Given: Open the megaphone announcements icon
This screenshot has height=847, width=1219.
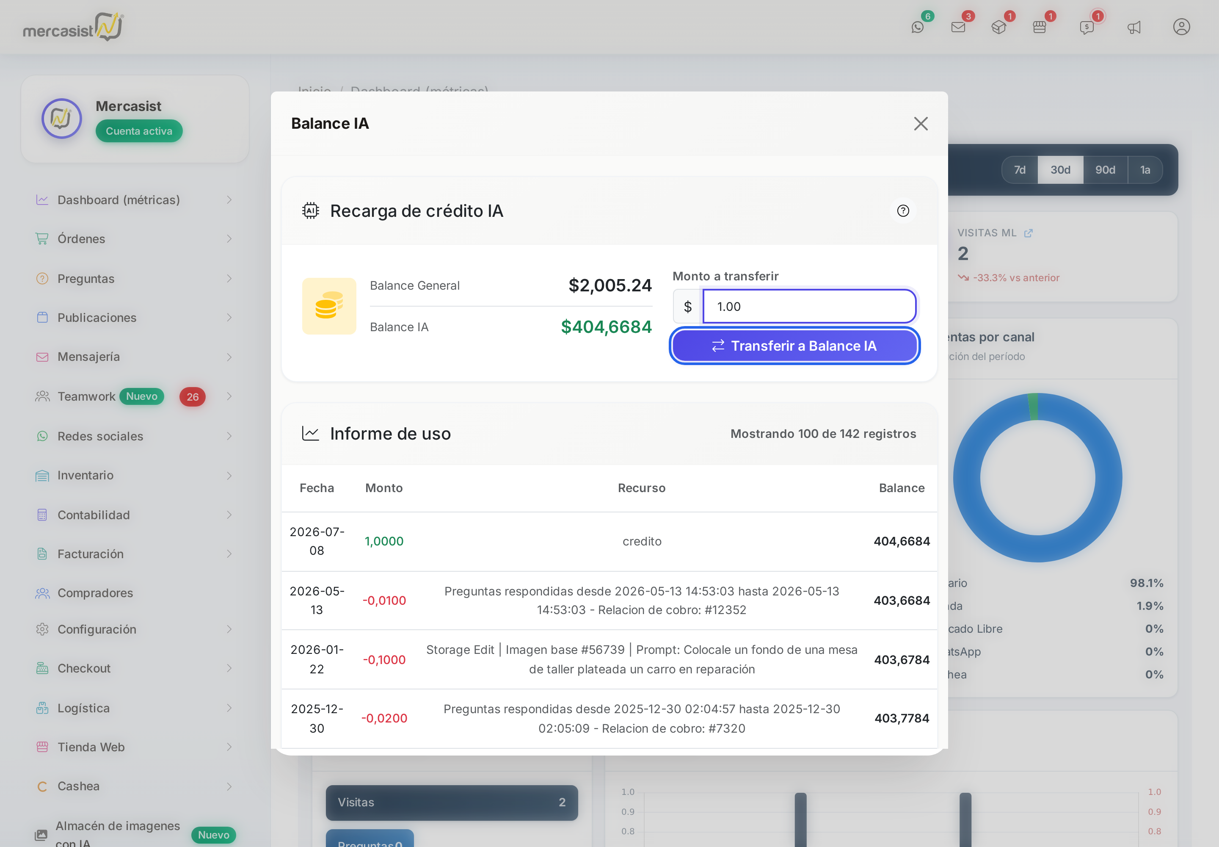Looking at the screenshot, I should [1134, 27].
